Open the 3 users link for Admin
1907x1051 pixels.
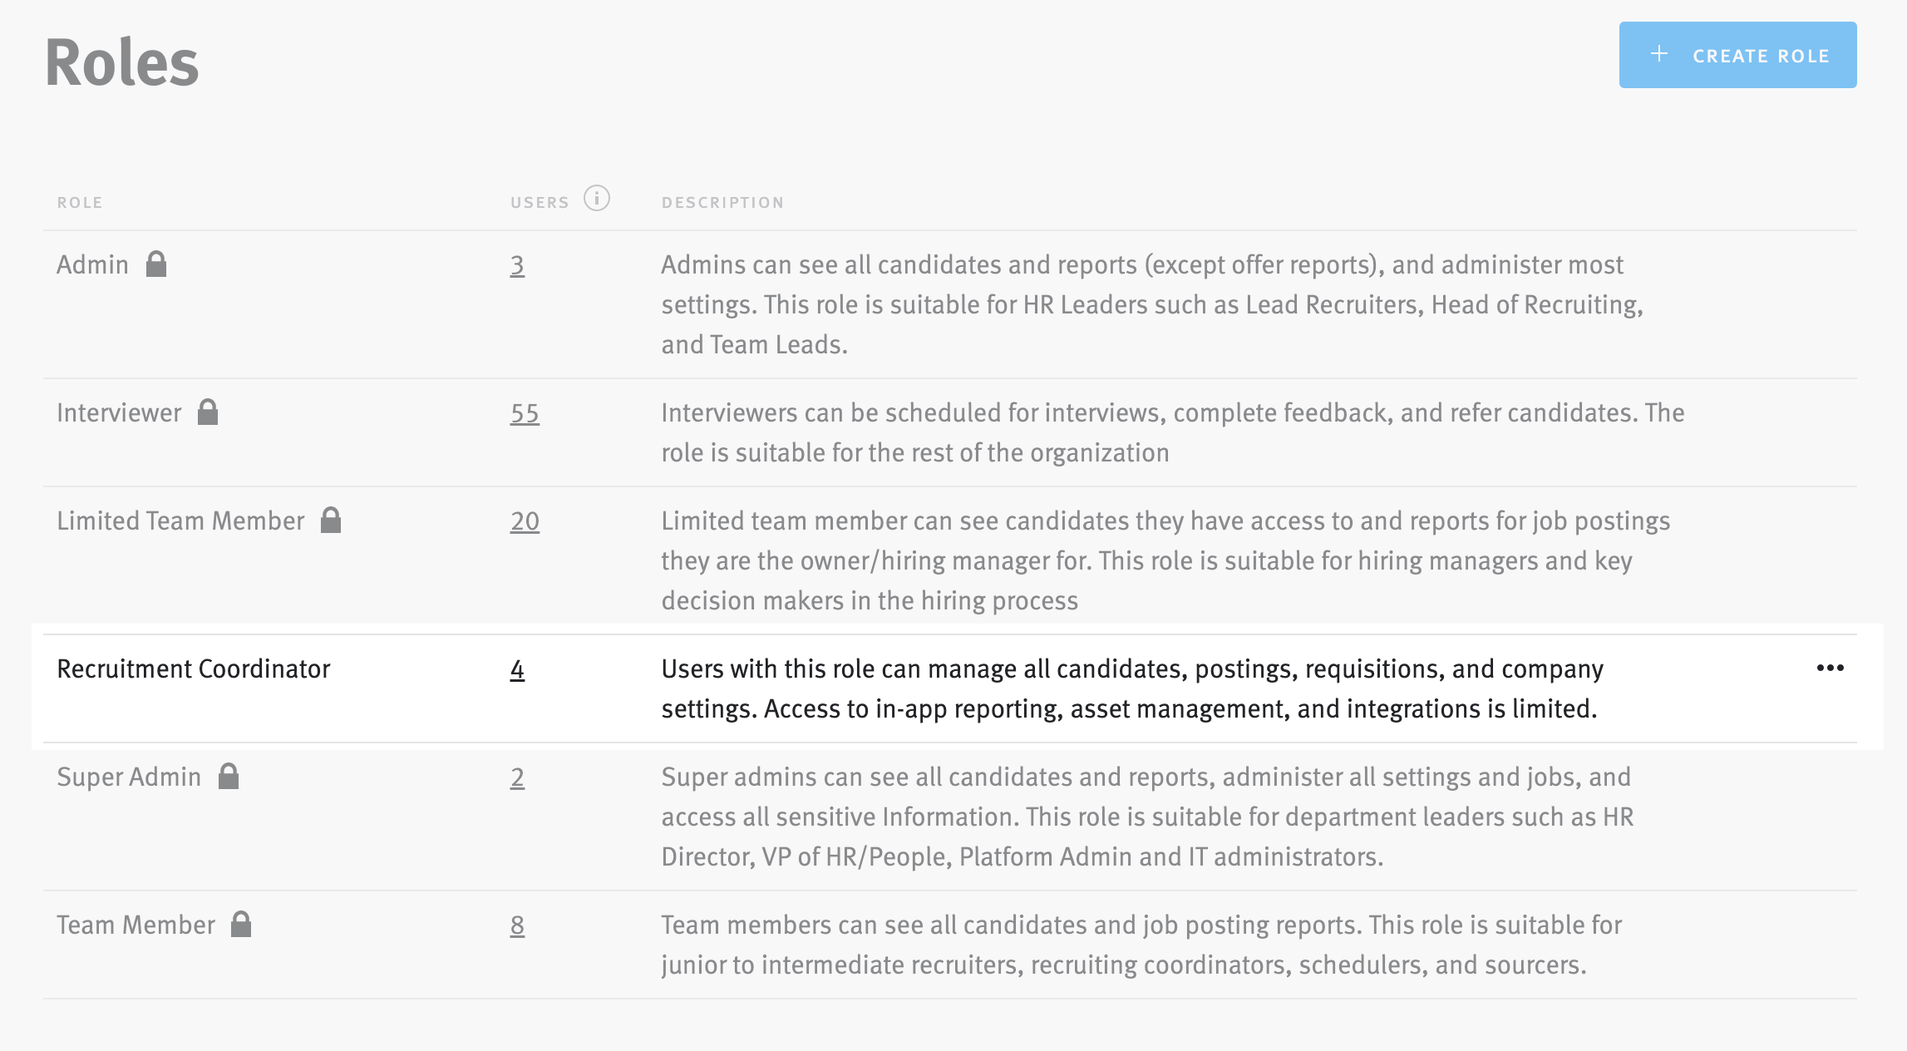(x=515, y=264)
